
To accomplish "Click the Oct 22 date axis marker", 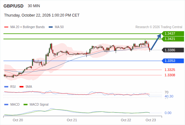I will pos(126,120).
